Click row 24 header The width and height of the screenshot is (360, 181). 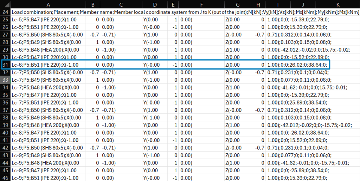[x=5, y=12]
